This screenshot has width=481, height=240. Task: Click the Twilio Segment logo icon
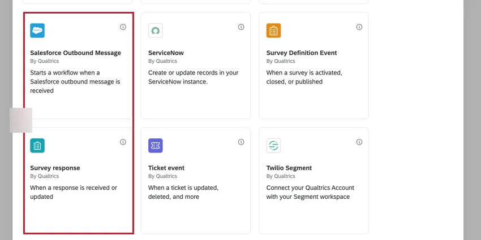pyautogui.click(x=274, y=146)
